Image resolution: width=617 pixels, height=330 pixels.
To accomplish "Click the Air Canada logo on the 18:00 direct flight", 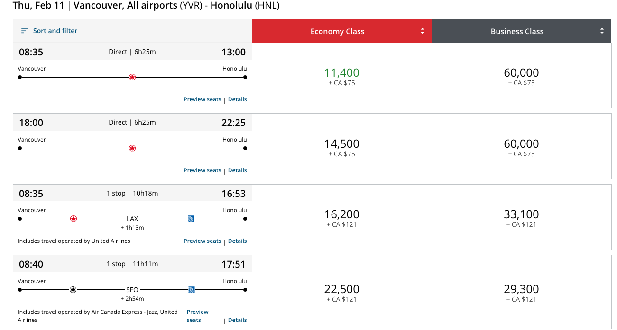I will pyautogui.click(x=132, y=148).
